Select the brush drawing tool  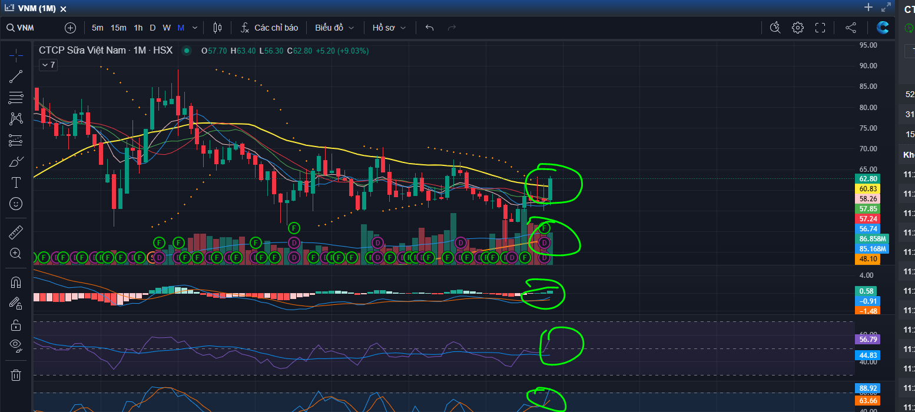[16, 161]
